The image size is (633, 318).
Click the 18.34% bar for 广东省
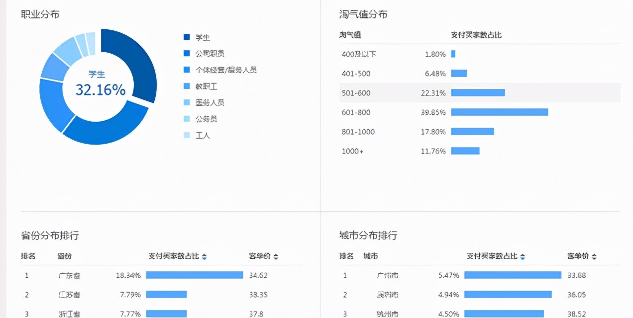click(x=195, y=275)
